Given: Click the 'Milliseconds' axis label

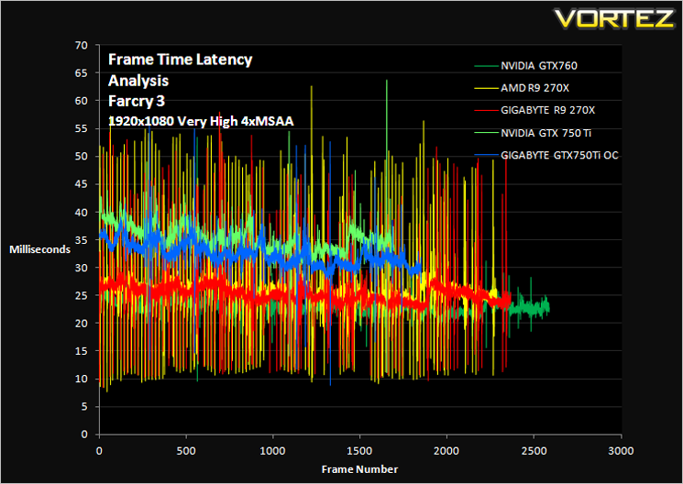Looking at the screenshot, I should click(x=40, y=249).
